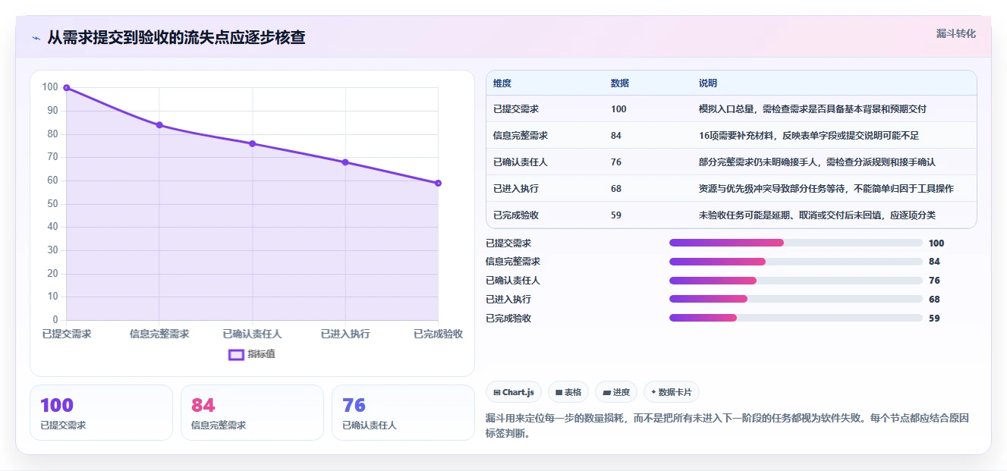Select the 已确认责任人 table row label
1007x471 pixels.
pos(521,162)
